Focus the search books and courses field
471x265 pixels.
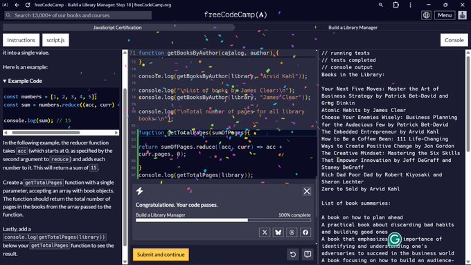click(78, 15)
